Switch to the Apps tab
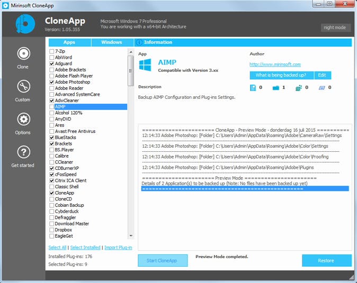The height and width of the screenshot is (283, 357). [x=70, y=42]
